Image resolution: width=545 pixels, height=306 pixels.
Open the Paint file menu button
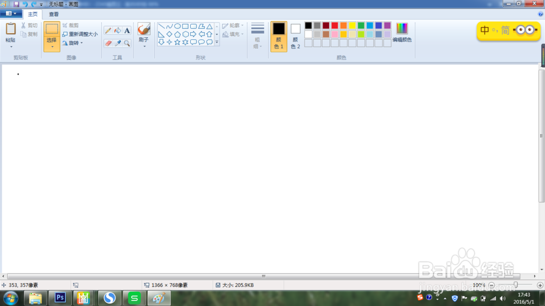pyautogui.click(x=11, y=14)
